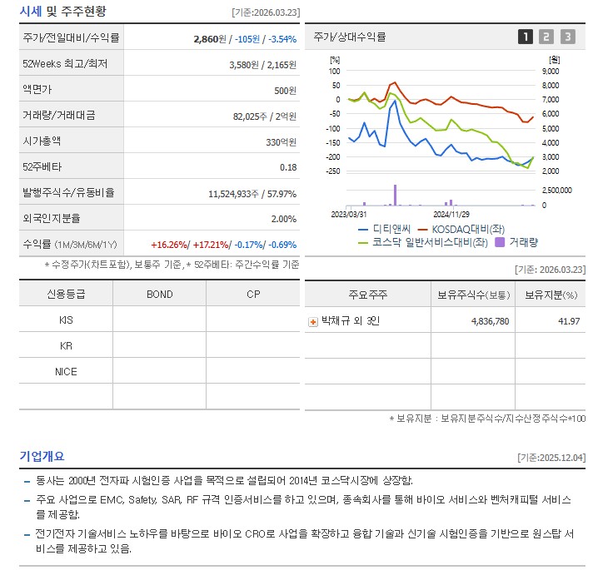Click the 0.18 beta value

[x=288, y=167]
